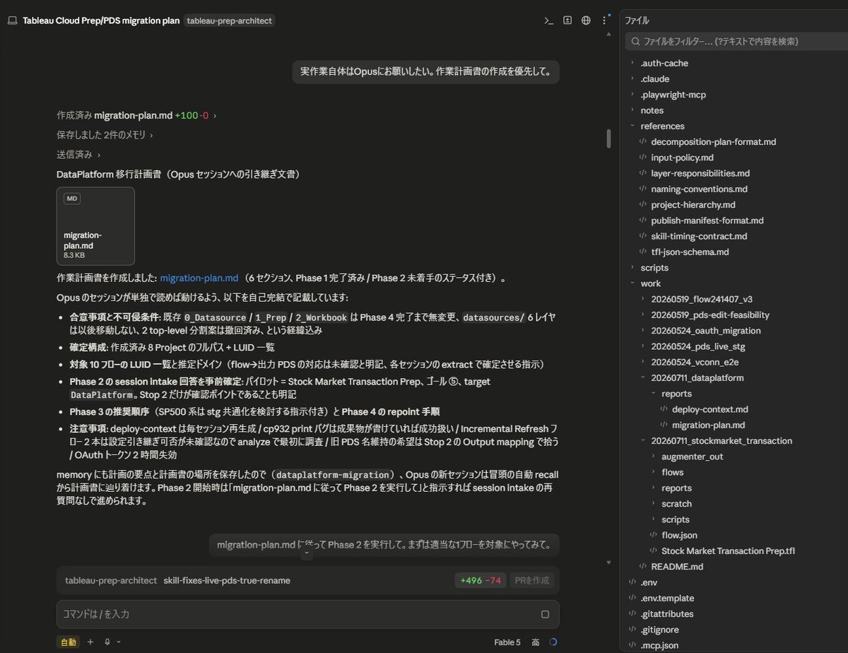The width and height of the screenshot is (848, 653).
Task: Click the MD file badge on attachment card
Action: pos(72,199)
